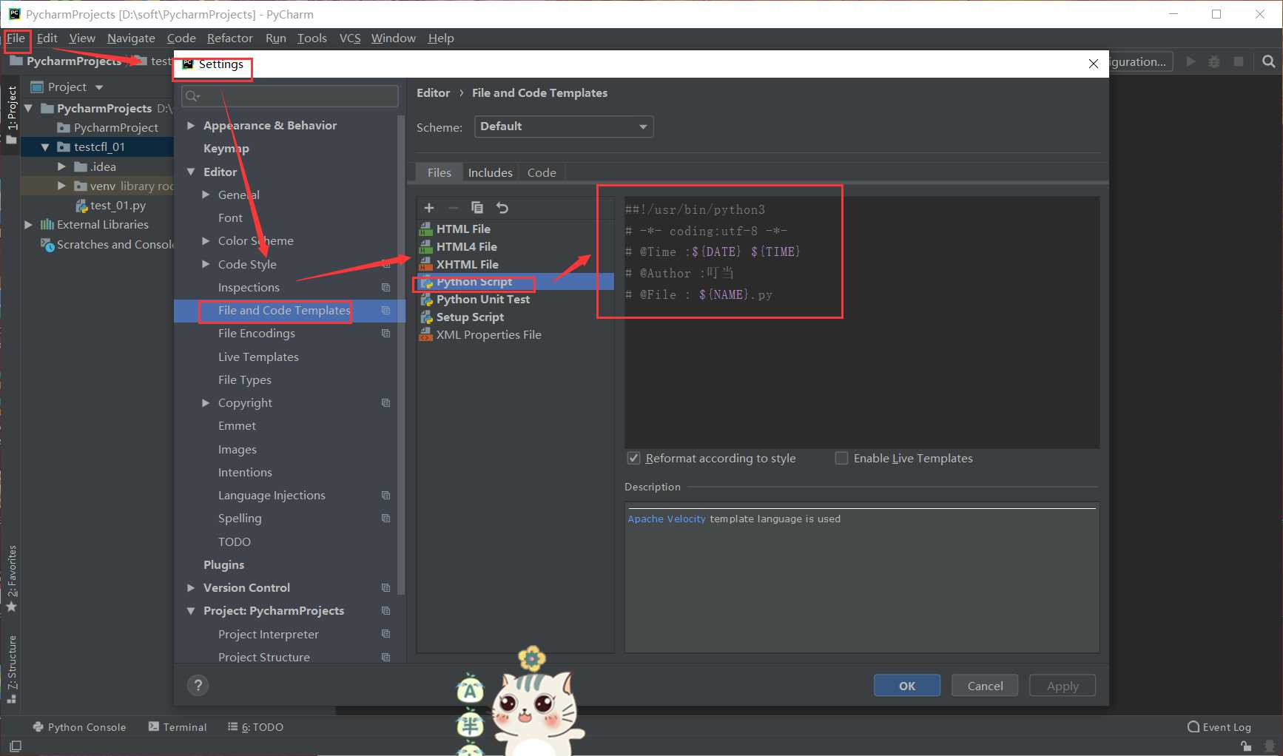
Task: Expand Appearance & Behavior settings section
Action: (191, 126)
